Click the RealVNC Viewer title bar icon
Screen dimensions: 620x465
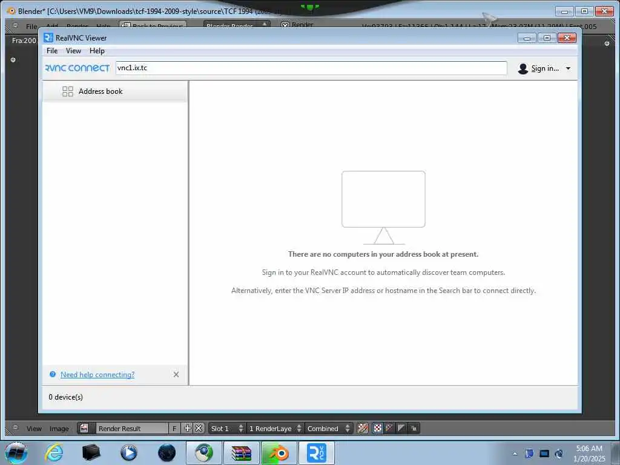[x=48, y=38]
